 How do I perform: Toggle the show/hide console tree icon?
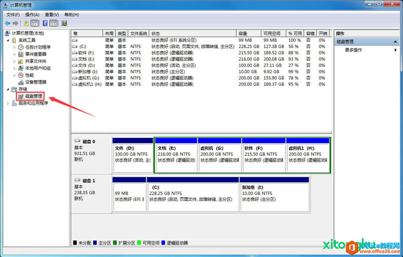click(x=35, y=23)
